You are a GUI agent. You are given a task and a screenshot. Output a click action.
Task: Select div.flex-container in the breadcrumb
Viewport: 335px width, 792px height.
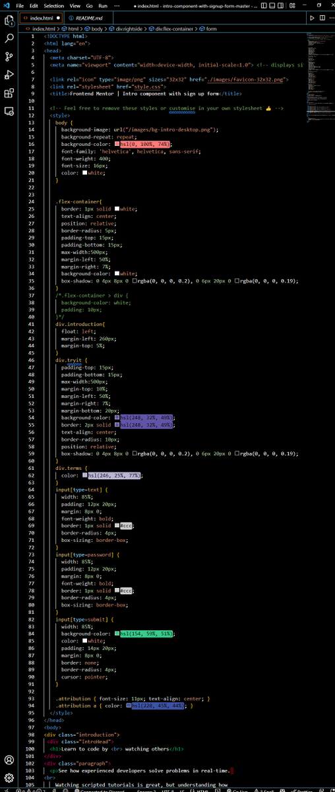point(173,28)
